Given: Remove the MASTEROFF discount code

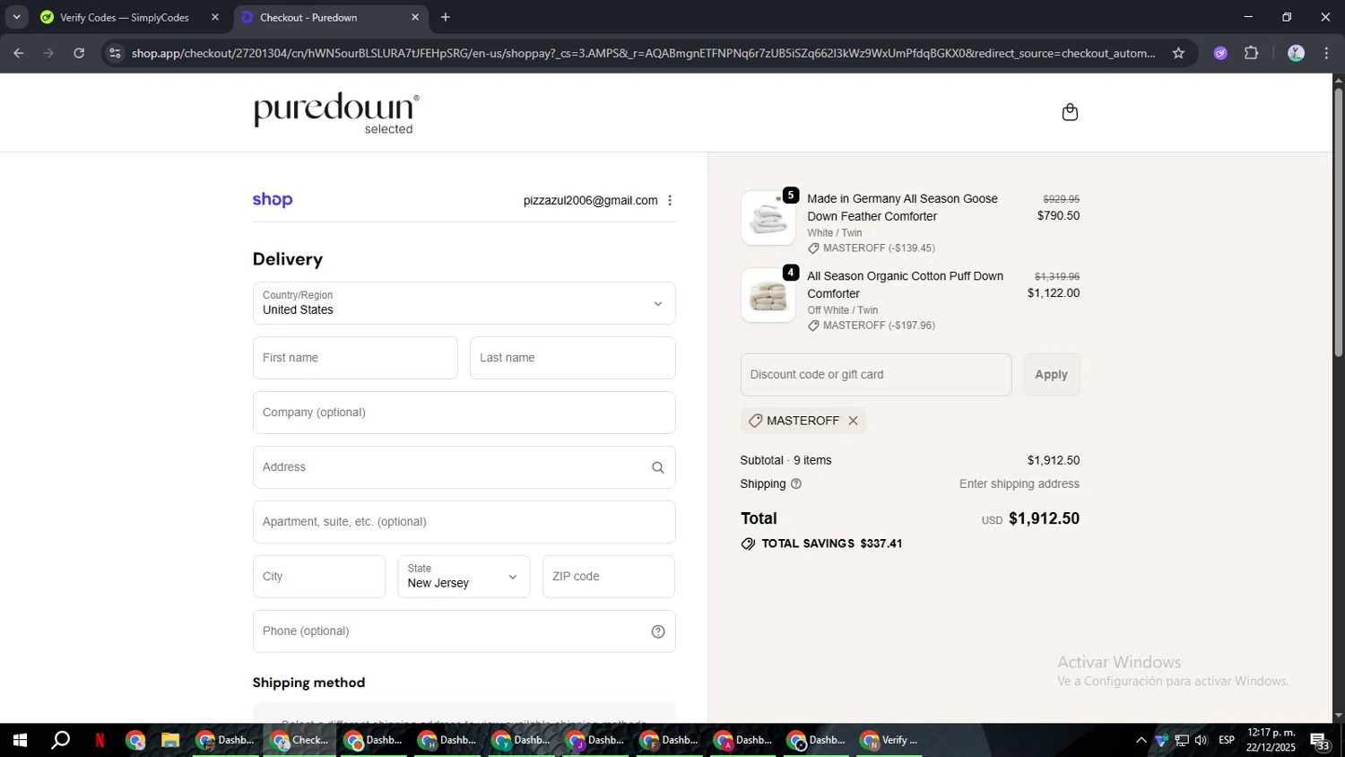Looking at the screenshot, I should click(x=854, y=421).
